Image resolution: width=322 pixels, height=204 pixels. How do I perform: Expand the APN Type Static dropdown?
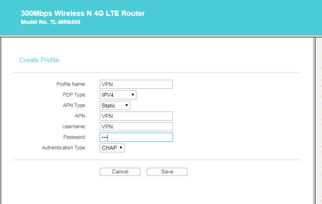click(x=115, y=105)
